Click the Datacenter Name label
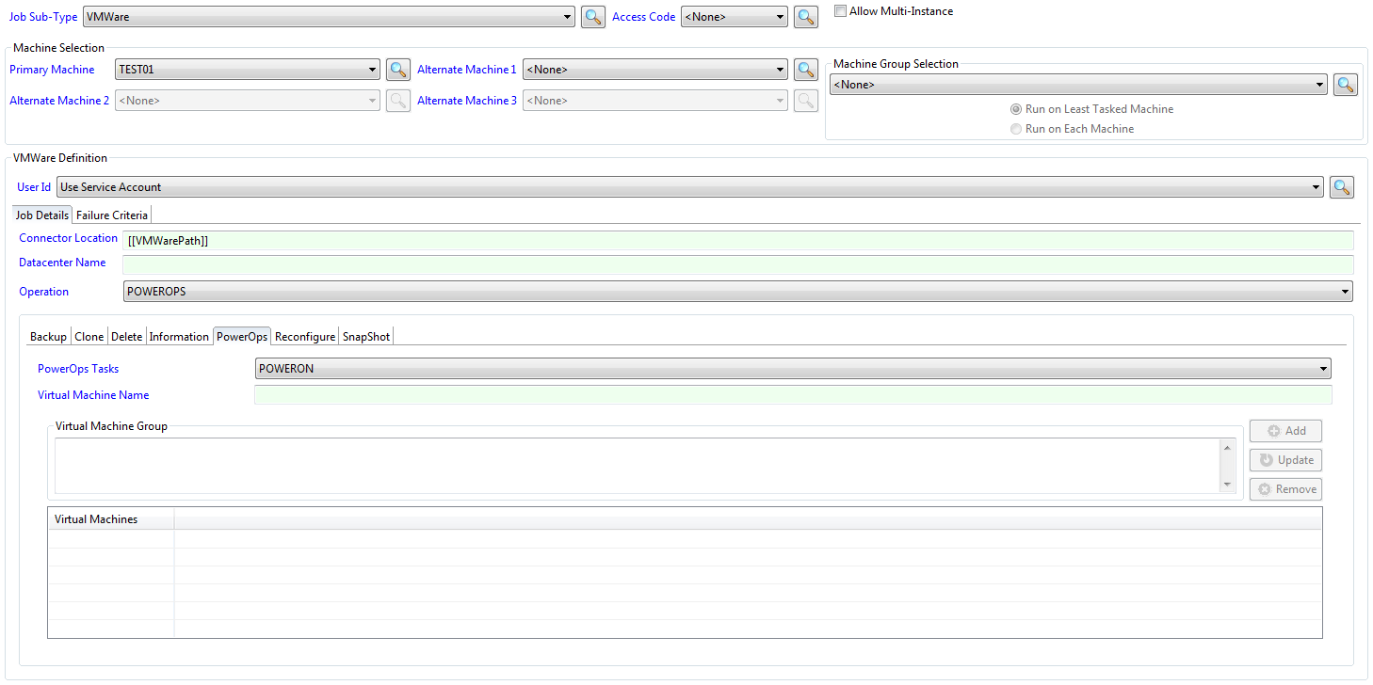The width and height of the screenshot is (1373, 685). pyautogui.click(x=62, y=263)
